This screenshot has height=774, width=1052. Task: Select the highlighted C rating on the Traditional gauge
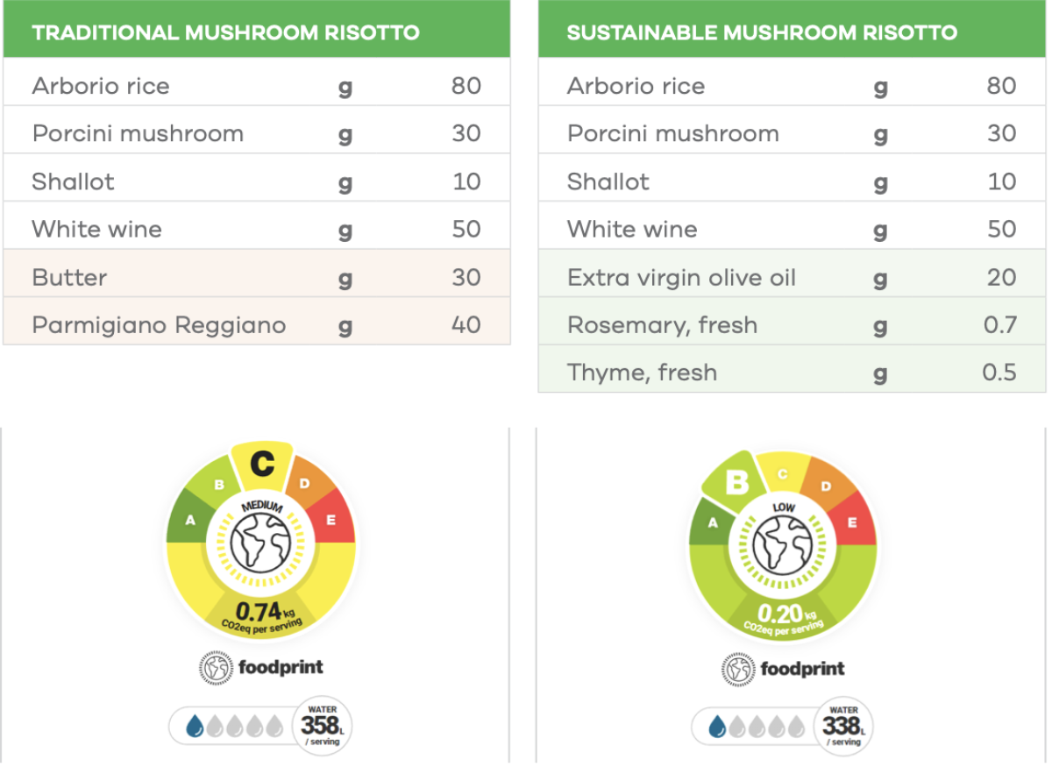click(x=260, y=465)
